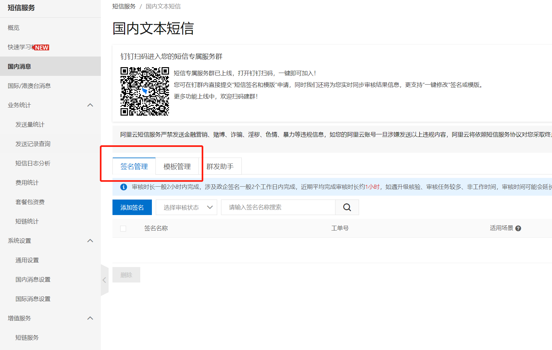Image resolution: width=552 pixels, height=350 pixels.
Task: Click the DingTalk QR code image
Action: (144, 91)
